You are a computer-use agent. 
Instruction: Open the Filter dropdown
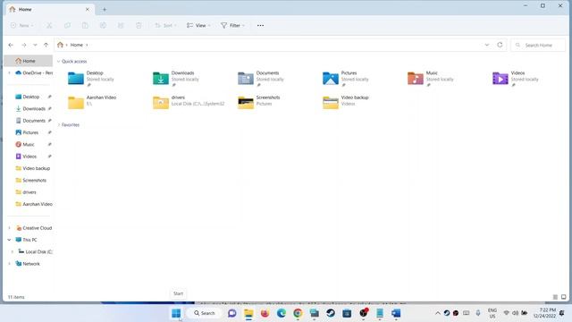click(232, 26)
